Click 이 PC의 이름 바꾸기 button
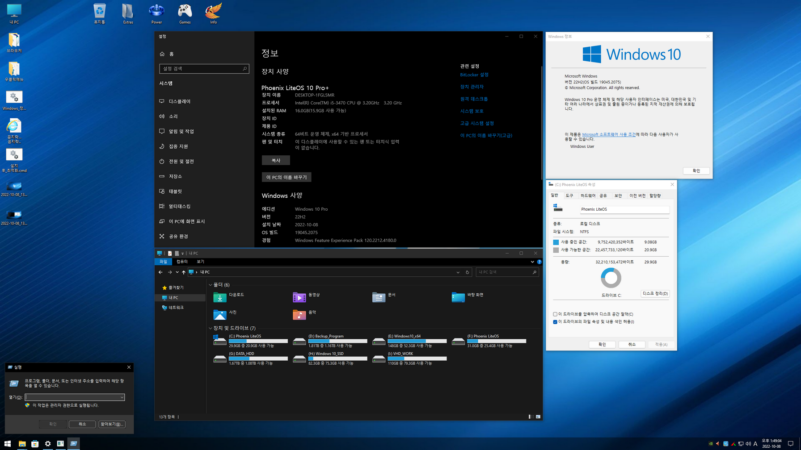This screenshot has height=450, width=801. [x=287, y=177]
